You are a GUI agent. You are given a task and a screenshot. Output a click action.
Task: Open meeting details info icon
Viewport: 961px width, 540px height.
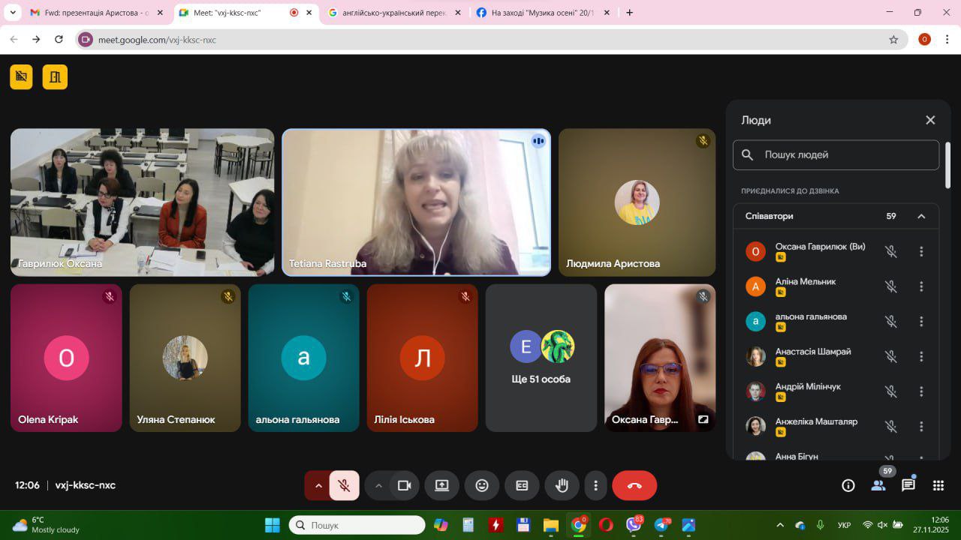coord(848,485)
